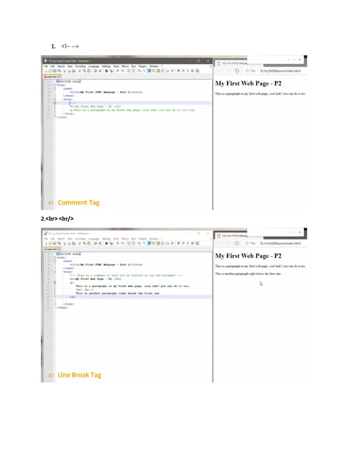Click Record Macro red dot in Comment Tag screenshot
The image size is (348, 464).
coord(179,71)
